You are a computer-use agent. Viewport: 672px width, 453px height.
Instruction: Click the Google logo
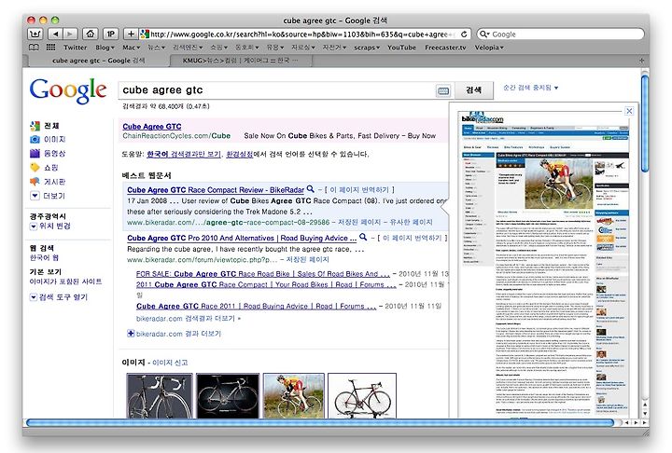68,90
